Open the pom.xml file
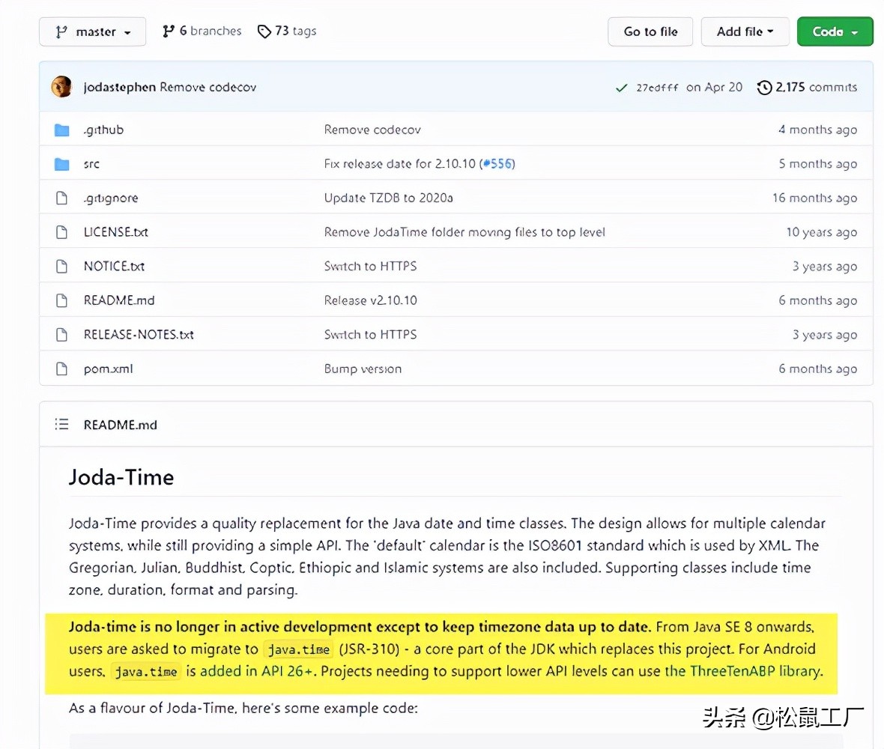This screenshot has width=884, height=749. [108, 369]
